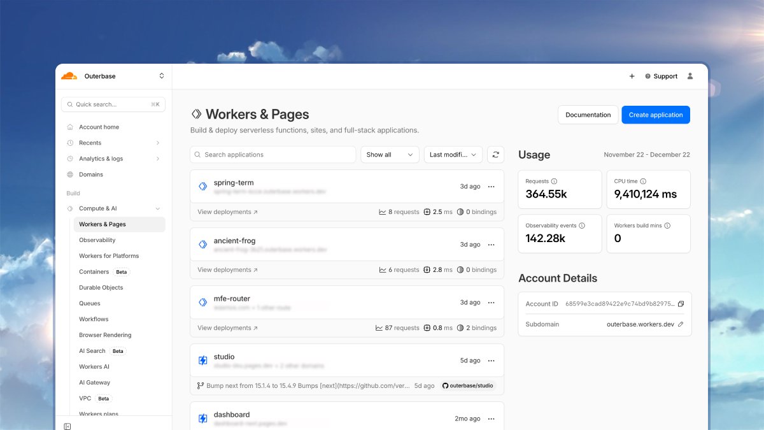Image resolution: width=764 pixels, height=430 pixels.
Task: Open Workflows in sidebar
Action: tap(94, 319)
